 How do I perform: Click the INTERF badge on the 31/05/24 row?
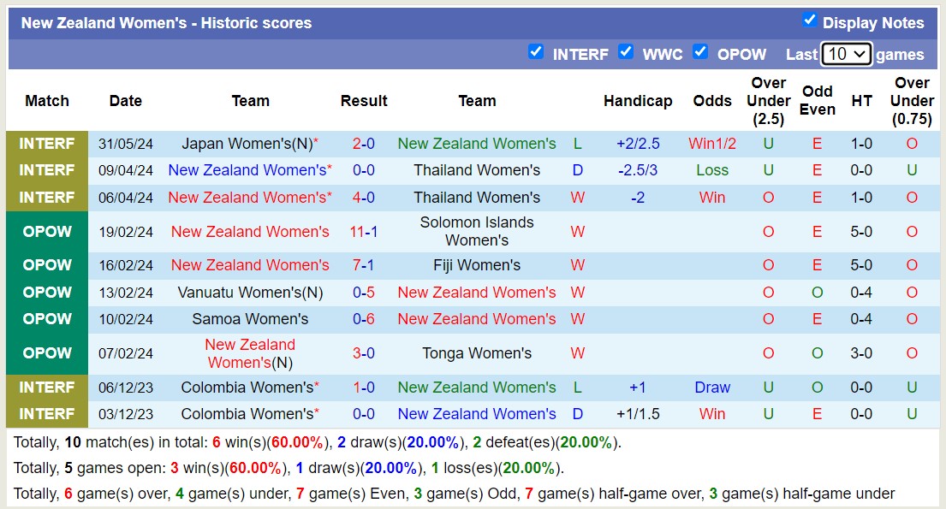click(x=47, y=143)
